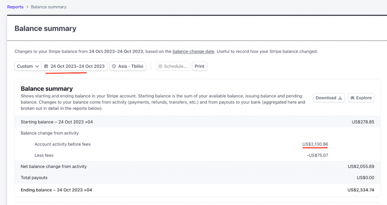Open the Custom date preset dropdown
This screenshot has width=387, height=205.
click(x=28, y=66)
